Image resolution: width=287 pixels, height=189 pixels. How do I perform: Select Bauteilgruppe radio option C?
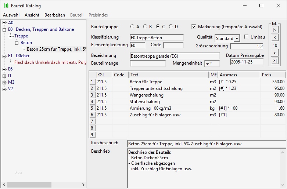tap(158, 27)
